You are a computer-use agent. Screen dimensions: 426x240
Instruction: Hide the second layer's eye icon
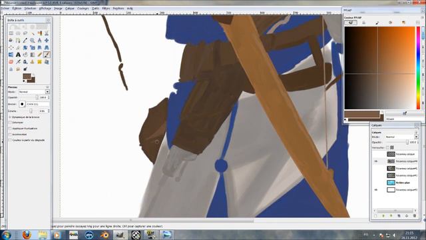(376, 161)
